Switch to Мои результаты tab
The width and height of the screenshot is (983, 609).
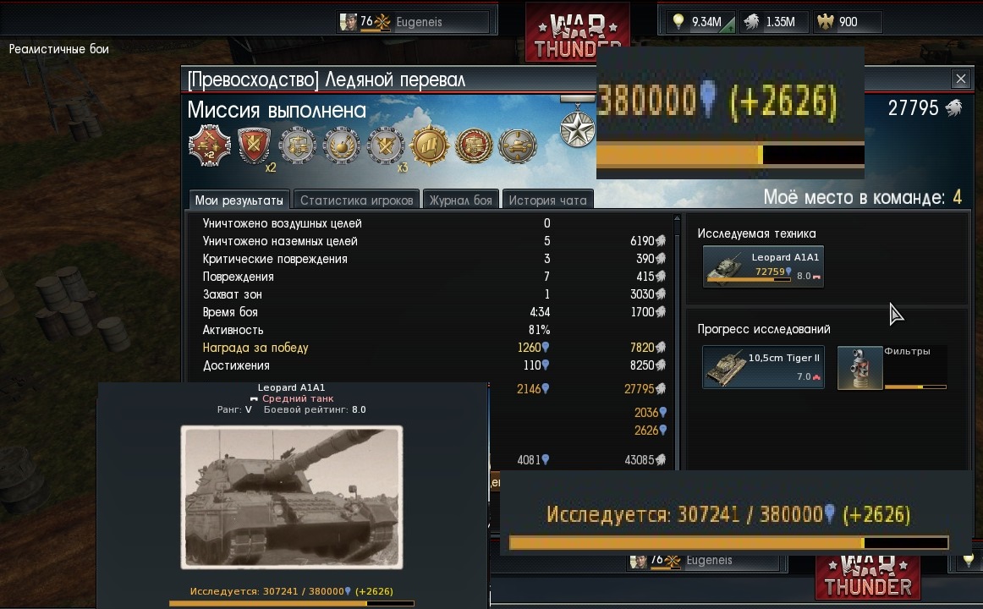coord(239,200)
